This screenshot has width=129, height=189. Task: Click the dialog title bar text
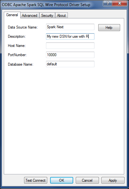point(46,5)
